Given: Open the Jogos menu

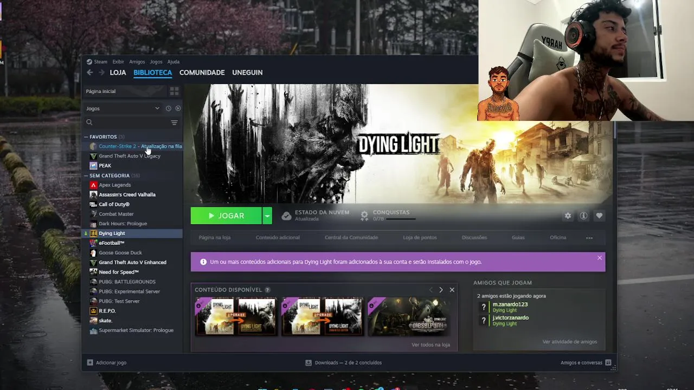Looking at the screenshot, I should tap(156, 62).
